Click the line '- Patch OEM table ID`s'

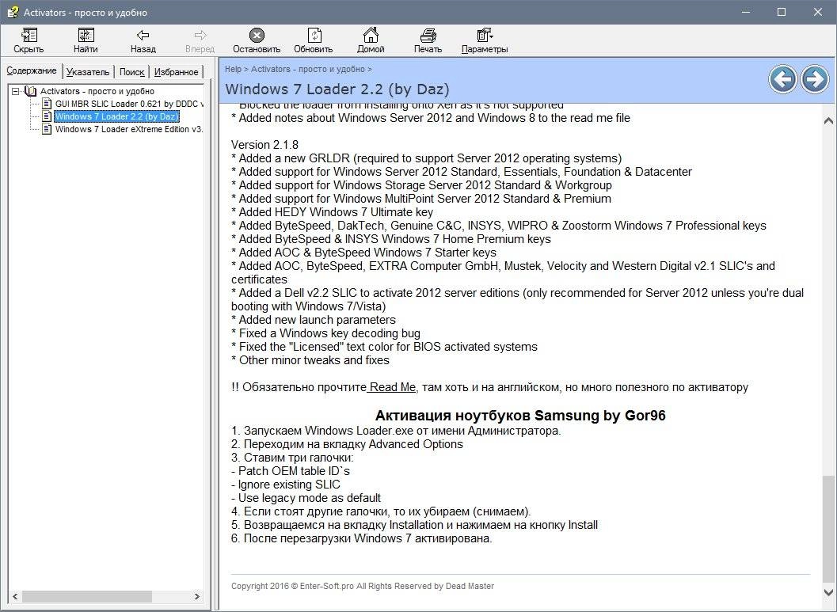[291, 471]
